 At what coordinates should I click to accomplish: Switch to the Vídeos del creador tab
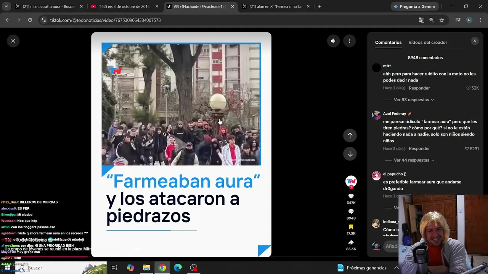(x=428, y=42)
